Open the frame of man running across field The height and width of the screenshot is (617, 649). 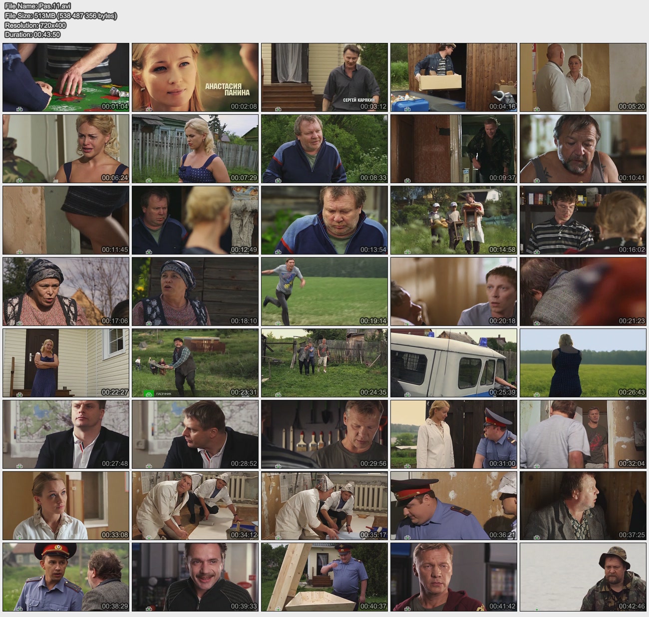(x=324, y=292)
